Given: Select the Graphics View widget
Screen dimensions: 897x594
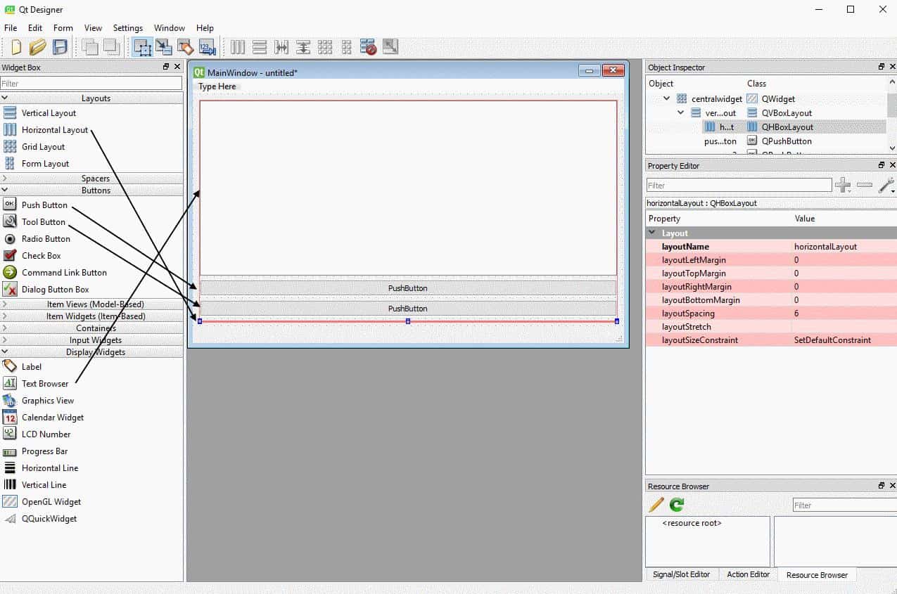Looking at the screenshot, I should (x=48, y=401).
